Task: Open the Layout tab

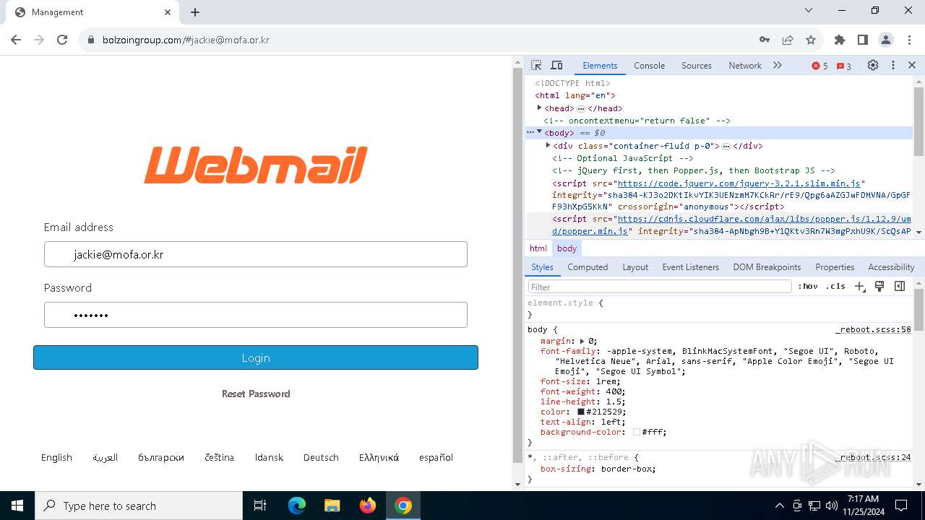Action: coord(635,266)
